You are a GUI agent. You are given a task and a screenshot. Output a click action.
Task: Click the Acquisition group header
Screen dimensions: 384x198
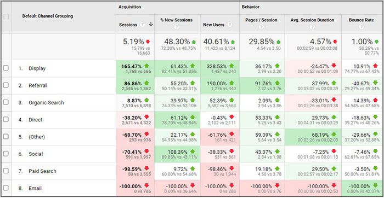129,7
